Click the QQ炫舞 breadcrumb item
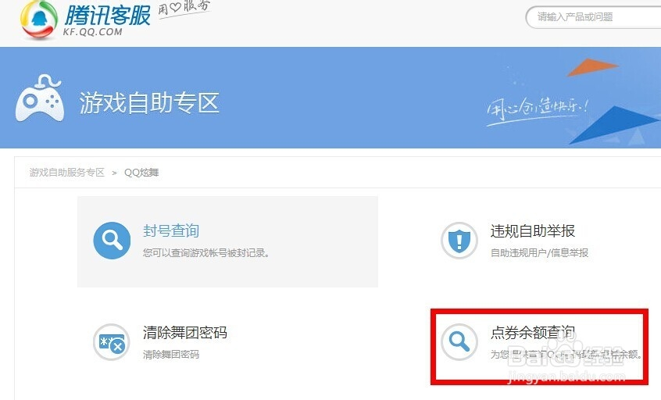 click(x=141, y=173)
